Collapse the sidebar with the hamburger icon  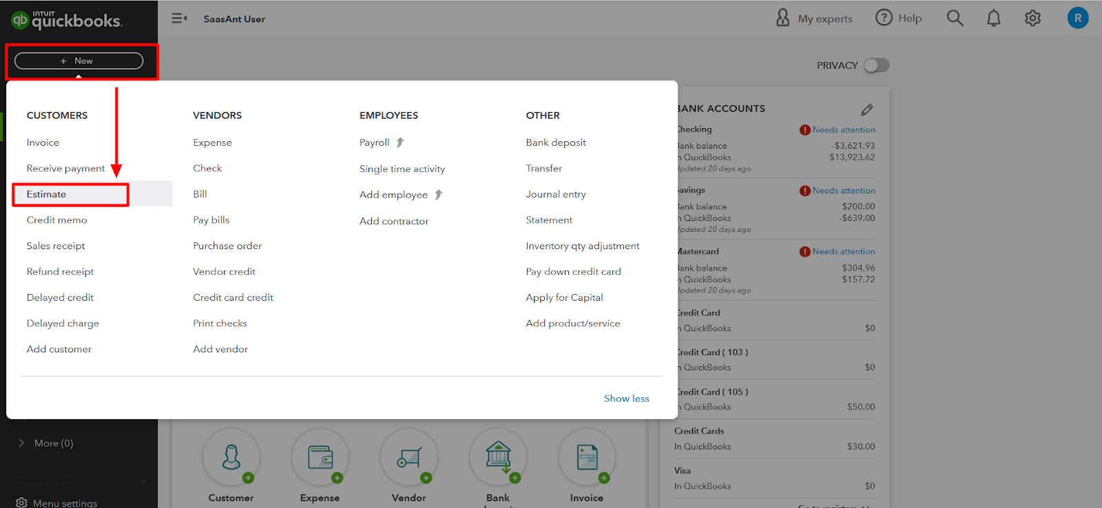coord(179,19)
